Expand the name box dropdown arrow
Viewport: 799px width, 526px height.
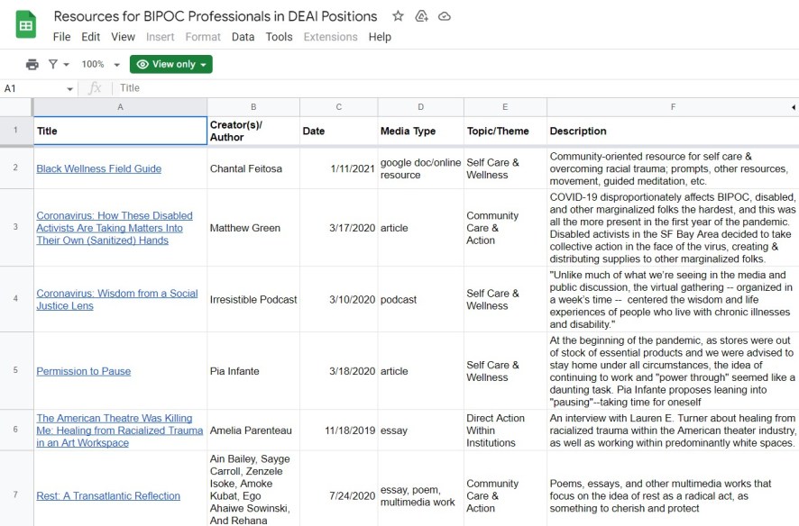69,89
